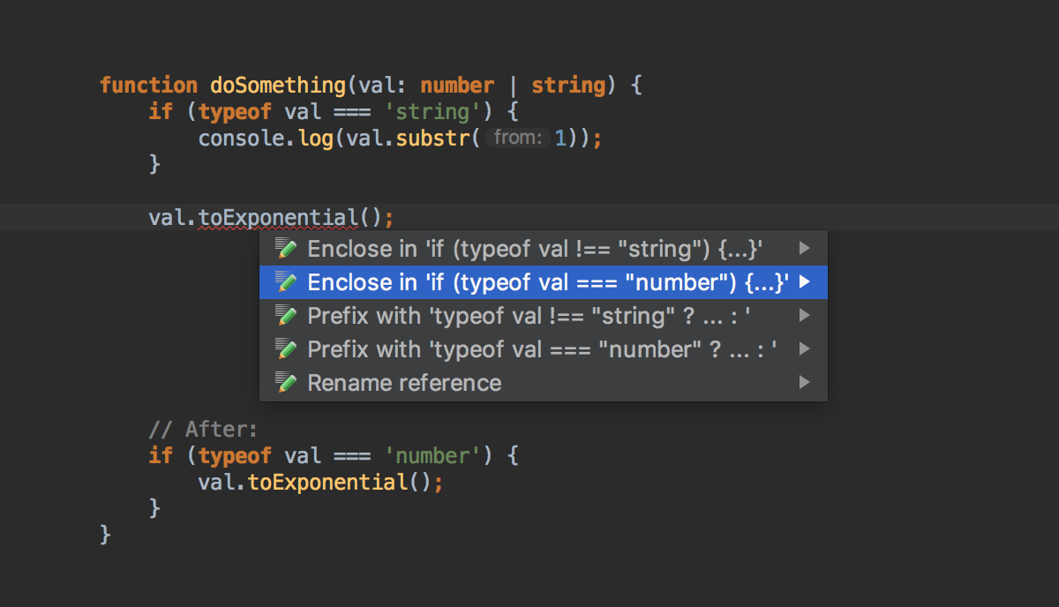This screenshot has height=607, width=1059.
Task: Expand submenu arrow for 'Enclose in if typeof val !== "string"'
Action: (x=804, y=249)
